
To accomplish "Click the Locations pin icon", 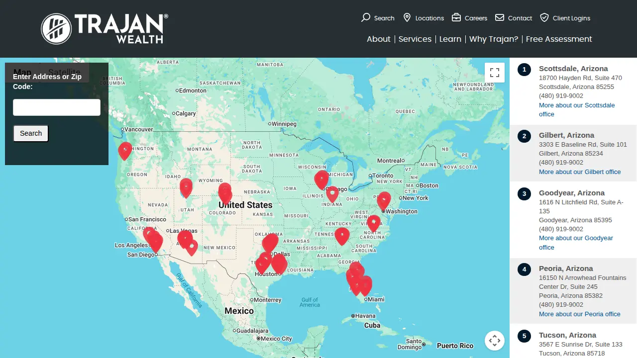I will (407, 18).
